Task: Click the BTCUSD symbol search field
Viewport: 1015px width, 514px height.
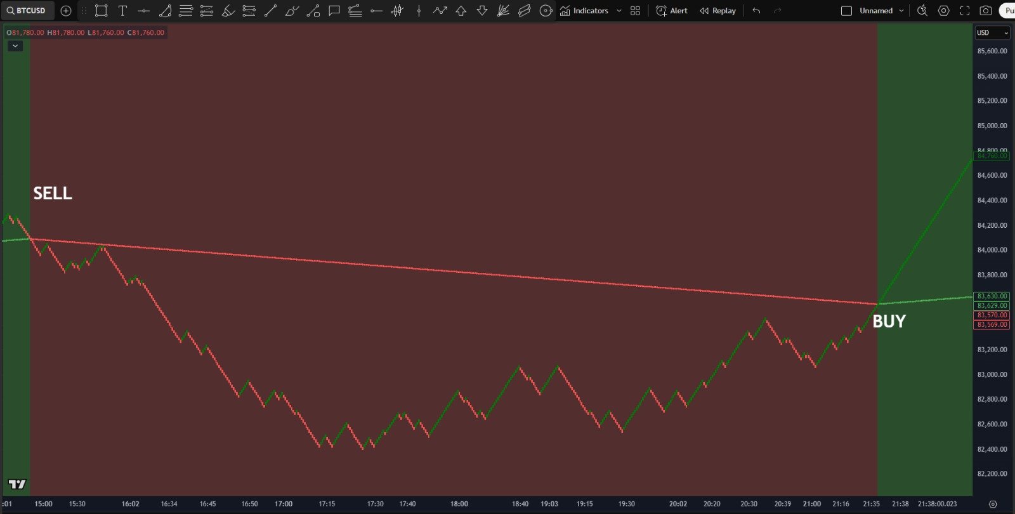Action: click(x=27, y=11)
